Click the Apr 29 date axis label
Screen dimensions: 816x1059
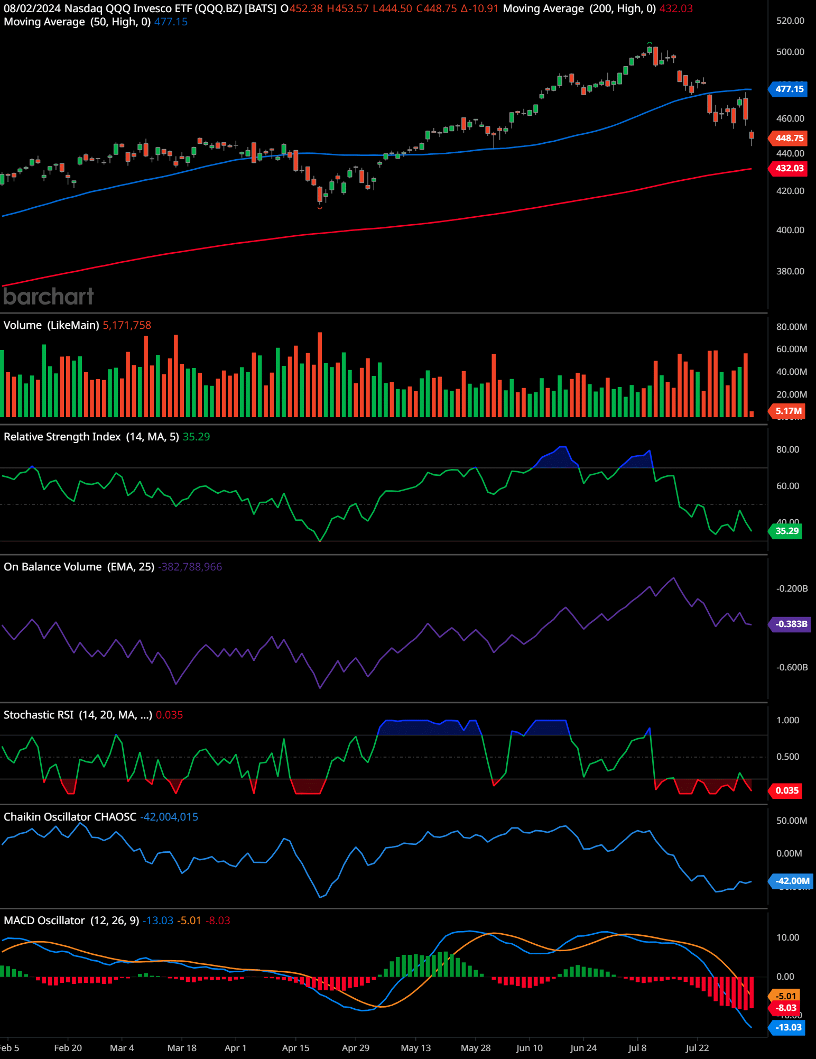click(356, 1048)
